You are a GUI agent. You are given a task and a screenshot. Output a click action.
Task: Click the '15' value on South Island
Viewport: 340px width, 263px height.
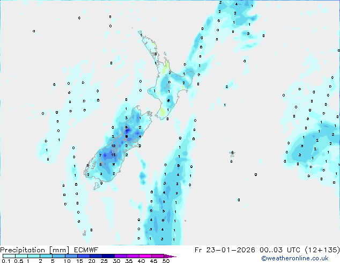click(x=113, y=155)
